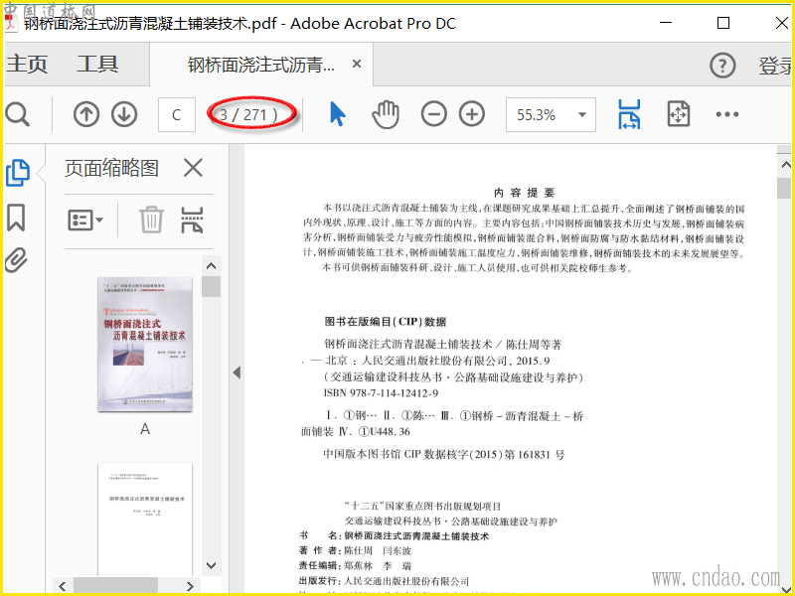Open the bookmarks panel

tap(16, 218)
